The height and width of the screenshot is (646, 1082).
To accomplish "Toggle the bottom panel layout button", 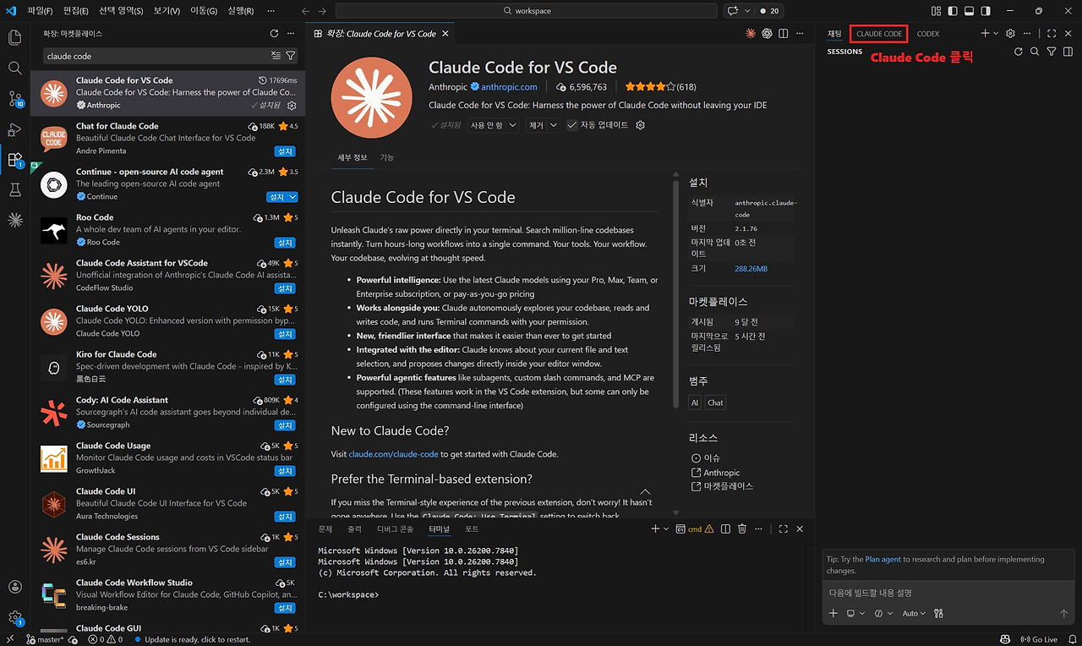I will [x=969, y=11].
